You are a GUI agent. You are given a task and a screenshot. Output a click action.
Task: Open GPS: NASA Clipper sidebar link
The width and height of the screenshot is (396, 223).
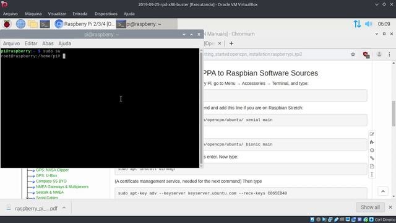[x=52, y=170]
